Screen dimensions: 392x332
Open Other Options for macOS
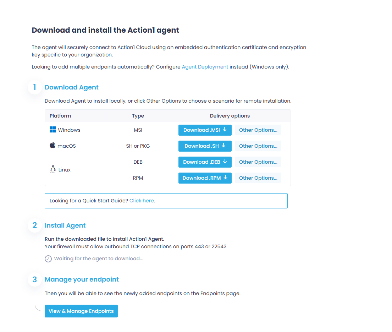click(258, 146)
